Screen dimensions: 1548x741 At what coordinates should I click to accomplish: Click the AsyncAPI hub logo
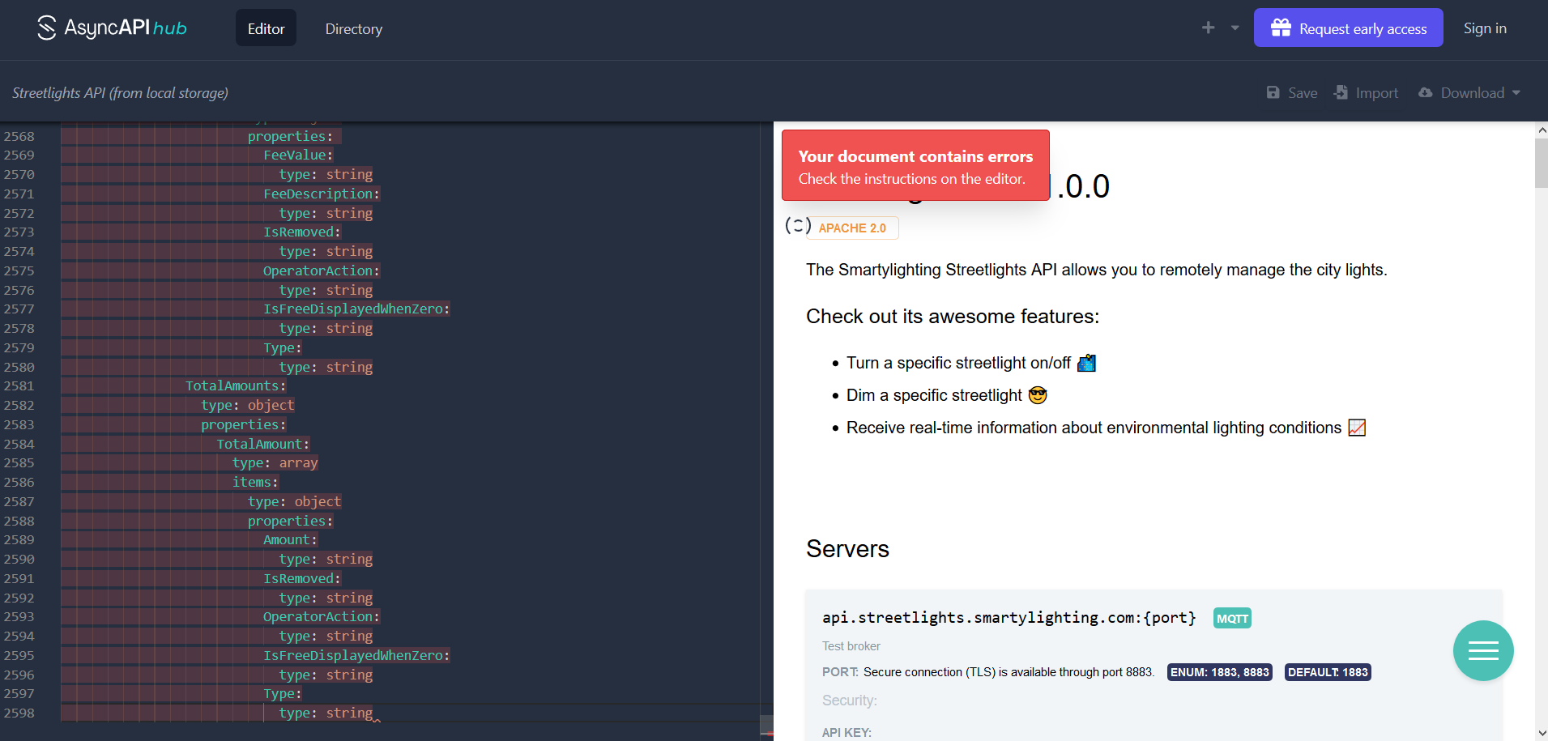(112, 28)
